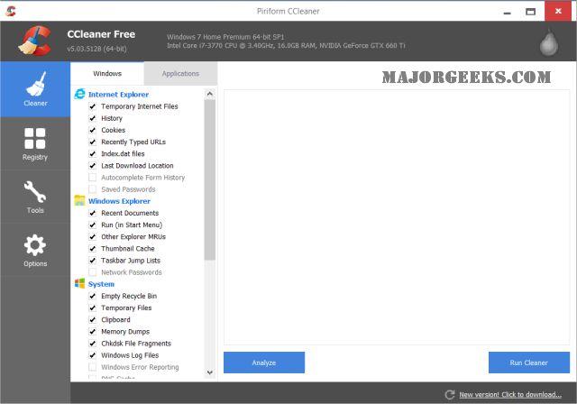The width and height of the screenshot is (577, 404).
Task: Select the Windows Explorer heading
Action: 119,201
